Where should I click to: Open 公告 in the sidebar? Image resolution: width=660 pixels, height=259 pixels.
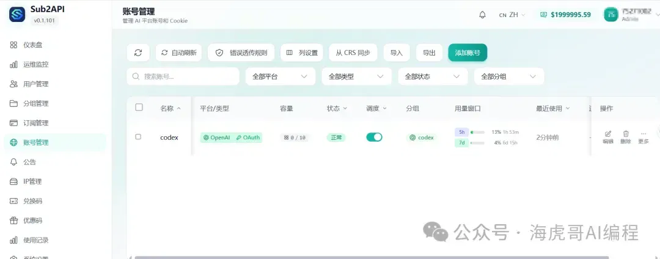(55, 162)
